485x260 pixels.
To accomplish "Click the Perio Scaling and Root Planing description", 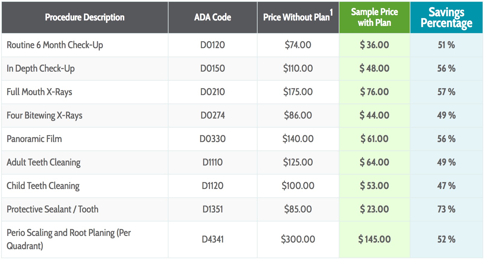I will click(69, 239).
